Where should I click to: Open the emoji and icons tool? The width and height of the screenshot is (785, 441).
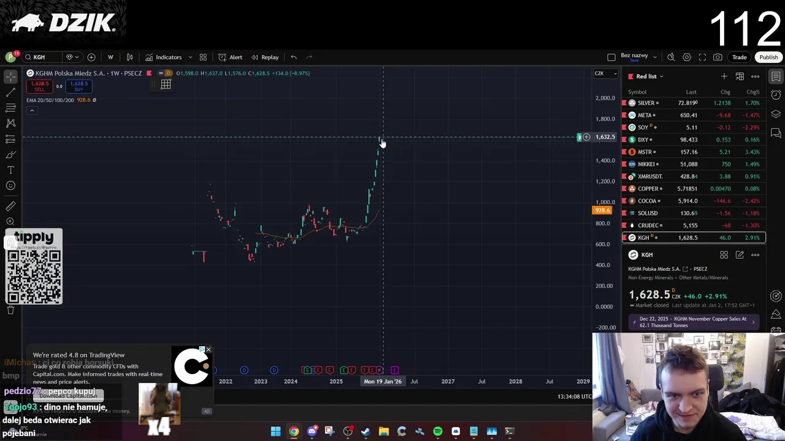point(10,186)
